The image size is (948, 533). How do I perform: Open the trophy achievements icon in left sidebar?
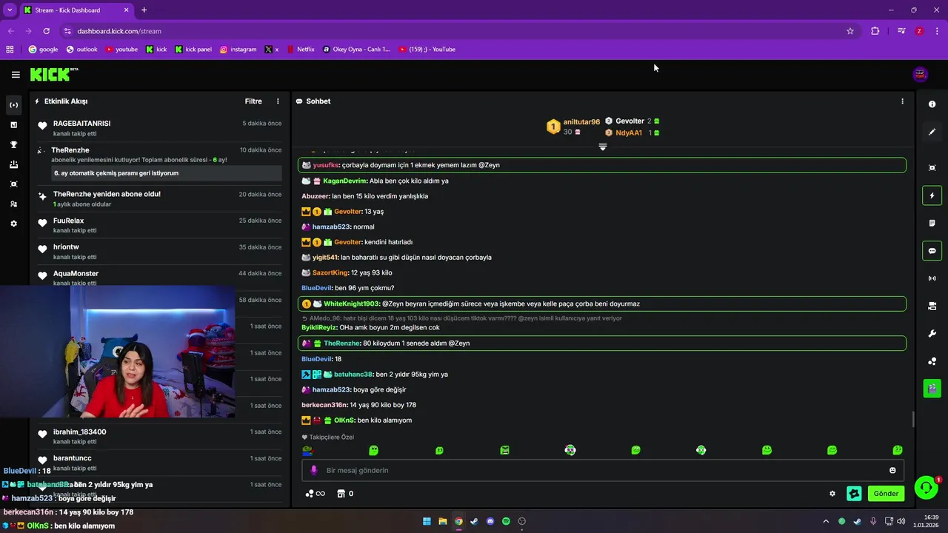13,145
